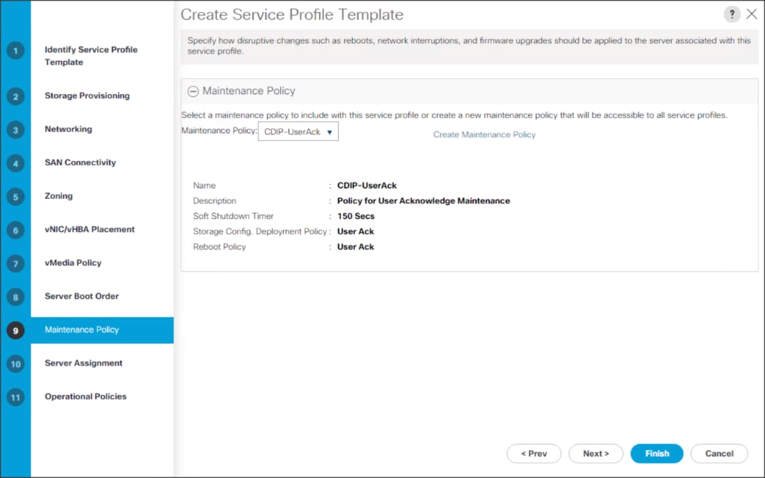Click step 4 circle icon
765x478 pixels.
click(15, 163)
